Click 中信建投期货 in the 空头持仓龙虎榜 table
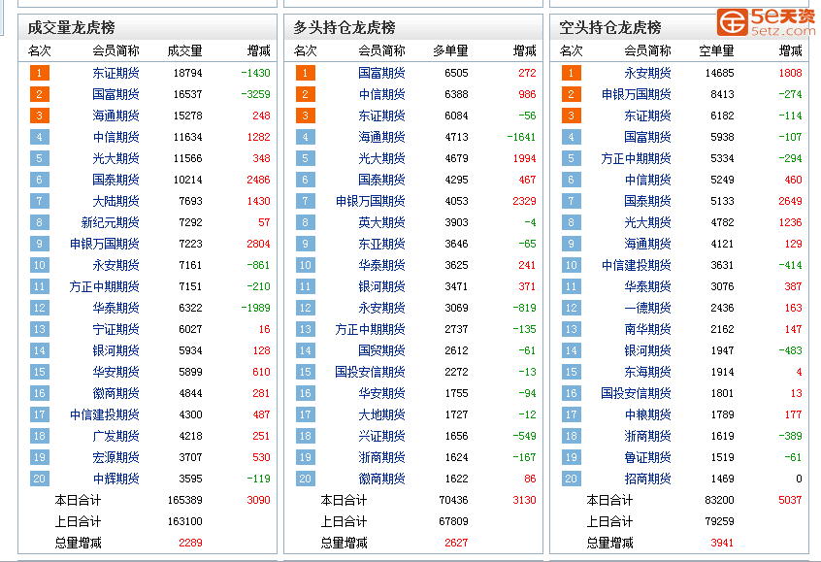The height and width of the screenshot is (562, 821). (637, 266)
